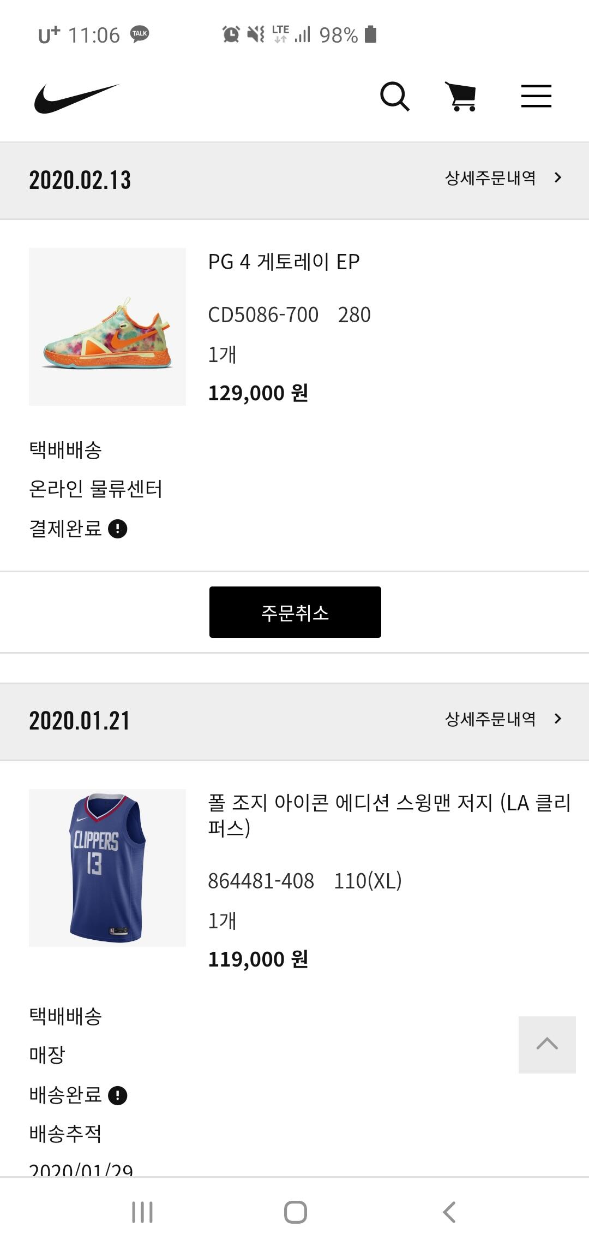Open 폴 조지 아이콘 에디션 jersey title

389,815
